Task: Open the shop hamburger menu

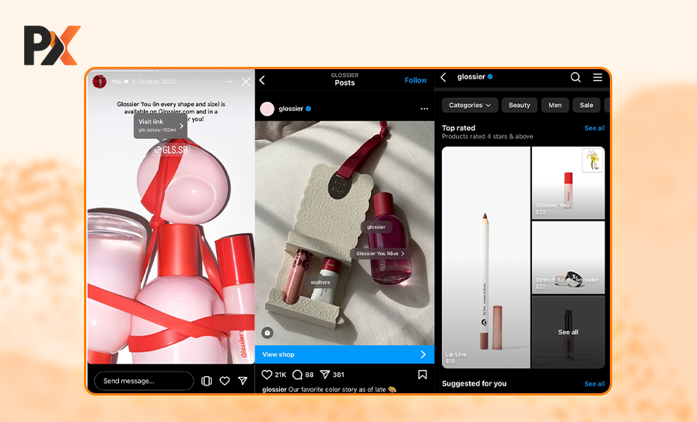Action: pos(597,77)
